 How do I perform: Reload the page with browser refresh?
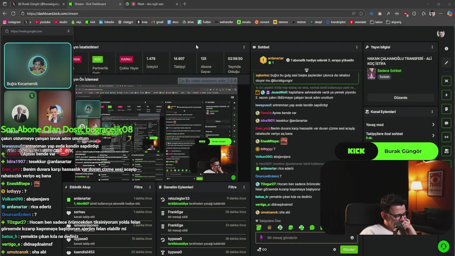13,14
